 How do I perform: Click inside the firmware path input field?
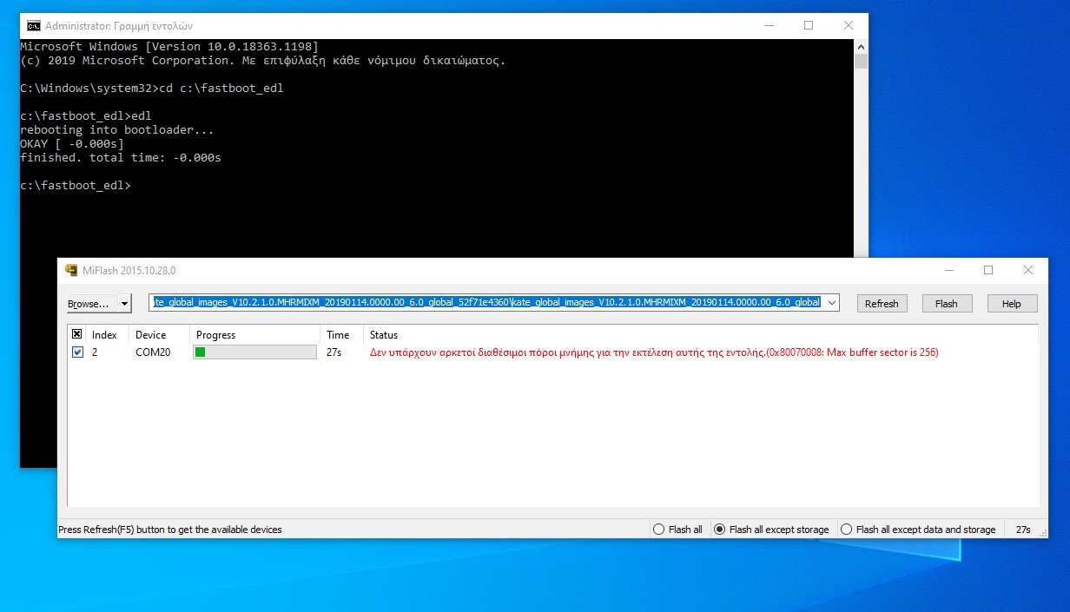click(486, 303)
